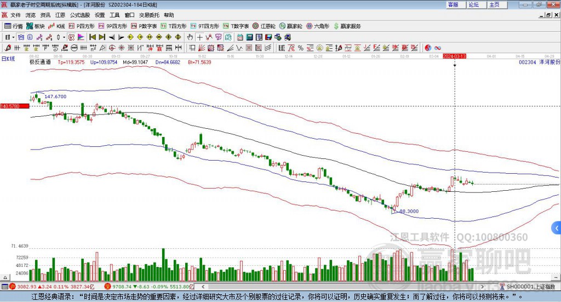Open the 交易委托 menu
Screen dimensions: 561x302
pyautogui.click(x=149, y=15)
